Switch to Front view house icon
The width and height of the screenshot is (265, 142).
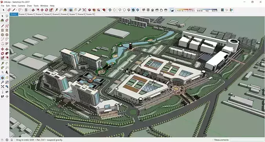(x=152, y=10)
